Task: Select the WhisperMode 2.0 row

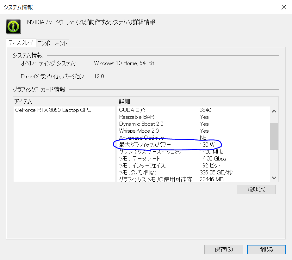Action: click(194, 131)
